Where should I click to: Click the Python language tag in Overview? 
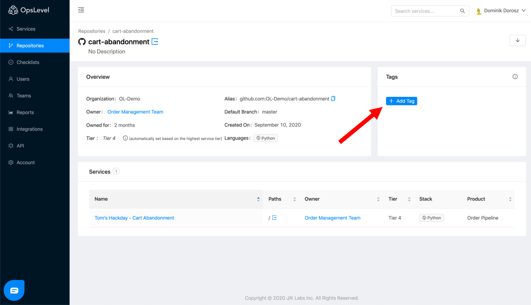pos(266,138)
